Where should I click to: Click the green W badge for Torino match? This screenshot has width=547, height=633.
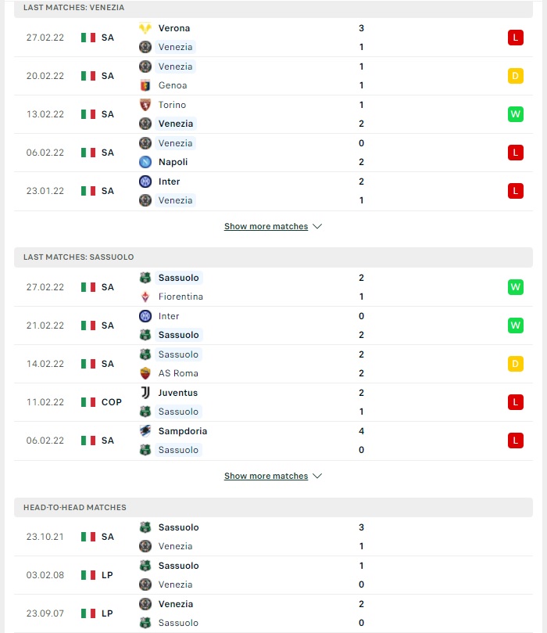[x=516, y=114]
